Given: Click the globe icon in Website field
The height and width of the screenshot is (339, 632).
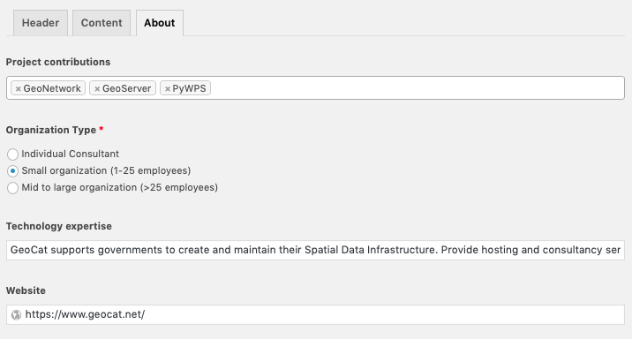Looking at the screenshot, I should coord(16,315).
